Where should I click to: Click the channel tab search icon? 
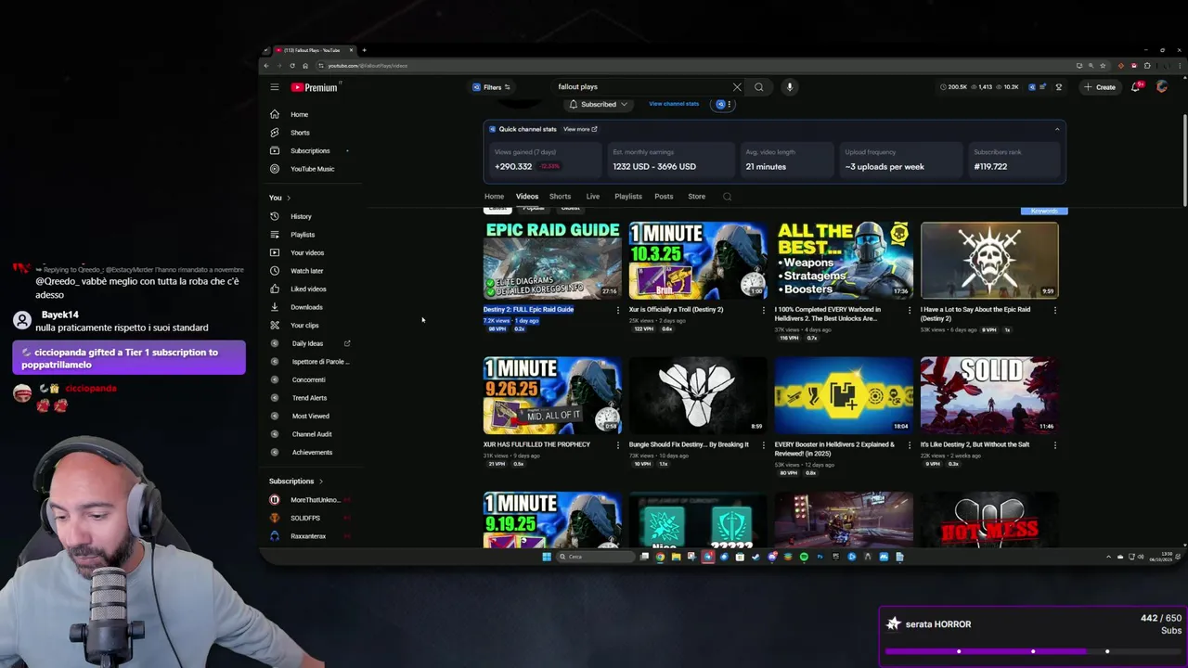(727, 197)
